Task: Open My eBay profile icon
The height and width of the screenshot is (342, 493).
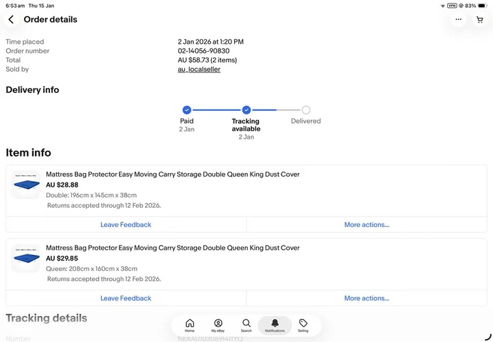Action: 218,326
